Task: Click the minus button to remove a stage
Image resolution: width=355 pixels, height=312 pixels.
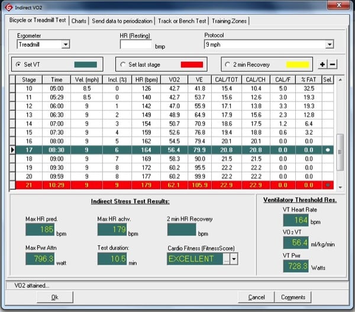Action: (x=333, y=65)
